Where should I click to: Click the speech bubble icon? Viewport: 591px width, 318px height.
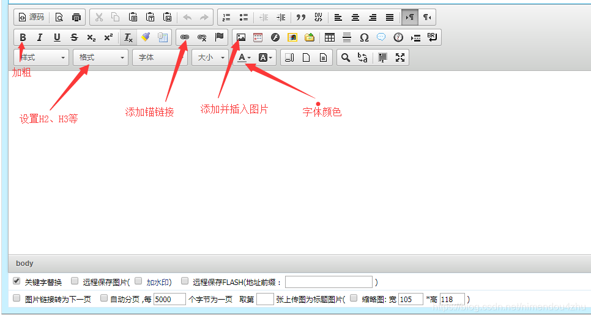pos(381,37)
